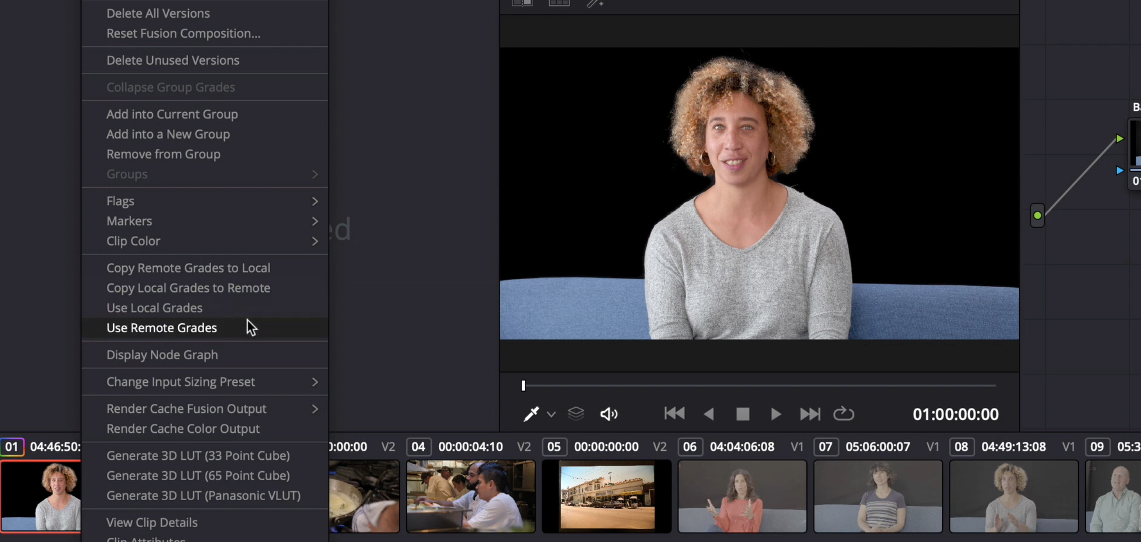1141x542 pixels.
Task: Select clip 07 woman in striped shirt
Action: [x=878, y=496]
